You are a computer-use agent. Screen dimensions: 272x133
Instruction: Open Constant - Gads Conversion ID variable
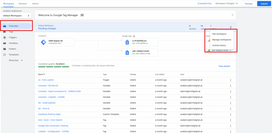[59, 91]
